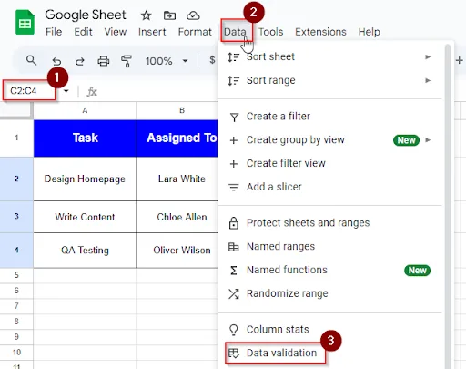Select row 5 header
466x369 pixels.
[x=16, y=275]
